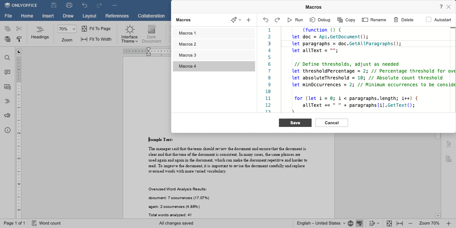Image resolution: width=456 pixels, height=228 pixels.
Task: Delete the selected macro
Action: tap(403, 20)
